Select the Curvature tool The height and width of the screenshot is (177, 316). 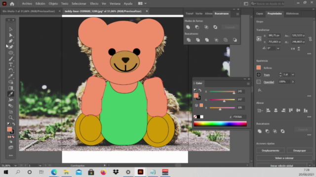click(x=11, y=47)
